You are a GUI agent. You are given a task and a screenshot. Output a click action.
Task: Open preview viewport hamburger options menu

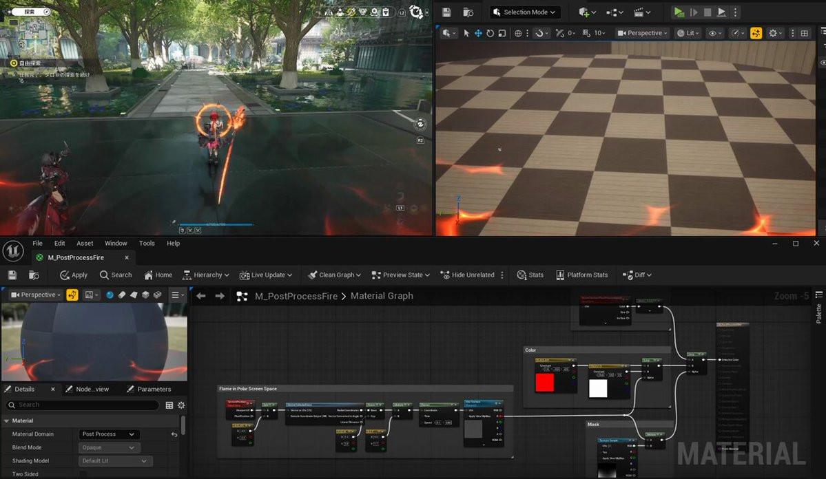(176, 295)
